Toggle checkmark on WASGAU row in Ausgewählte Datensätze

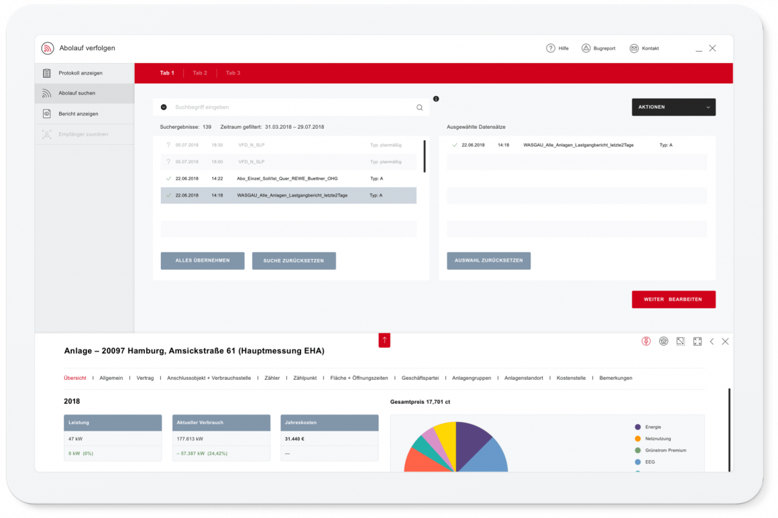click(455, 145)
